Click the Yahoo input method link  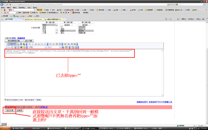[154, 102]
